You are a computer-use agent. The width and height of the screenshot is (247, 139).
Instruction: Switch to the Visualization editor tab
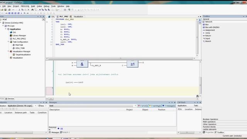pyautogui.click(x=77, y=17)
